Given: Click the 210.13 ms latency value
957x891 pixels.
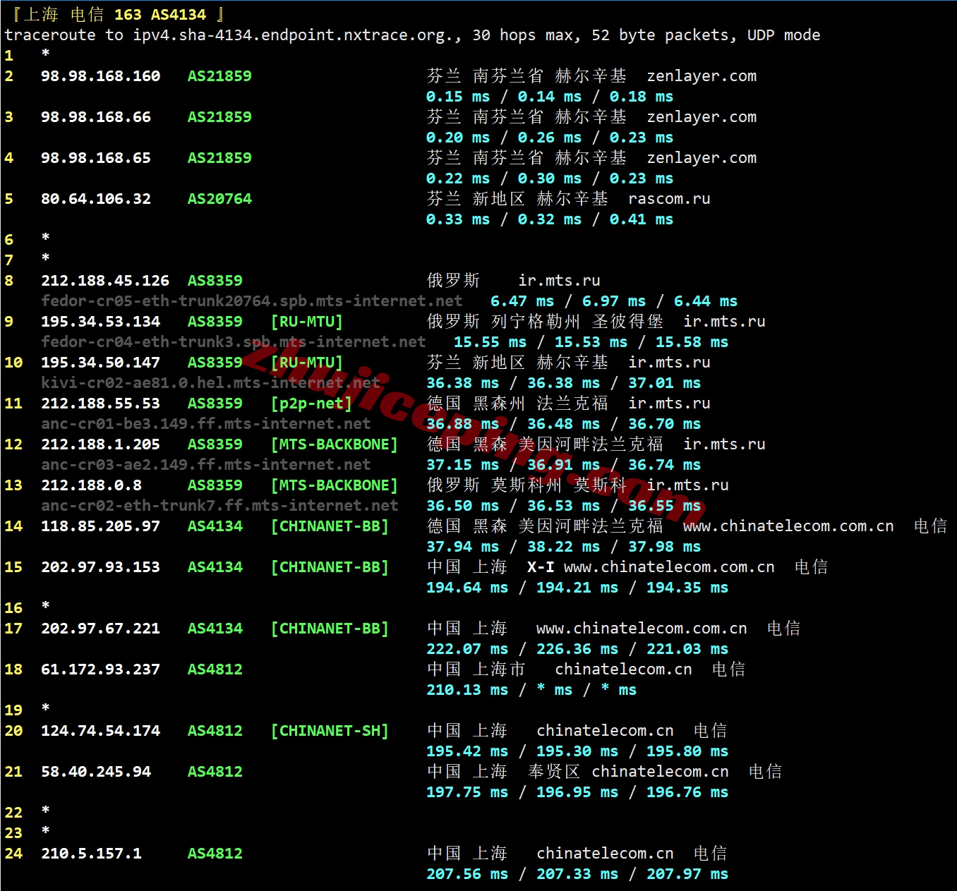Looking at the screenshot, I should click(x=467, y=690).
